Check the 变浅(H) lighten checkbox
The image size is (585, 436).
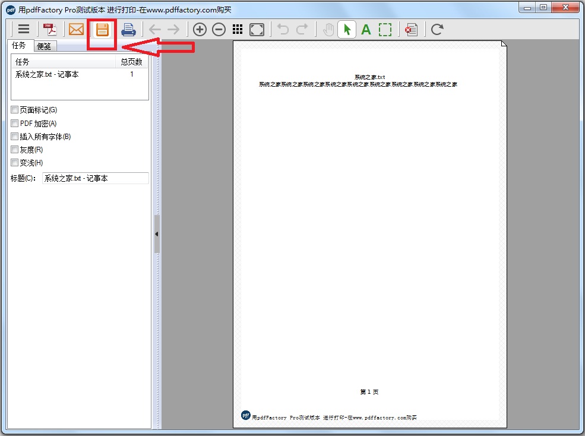click(x=14, y=162)
